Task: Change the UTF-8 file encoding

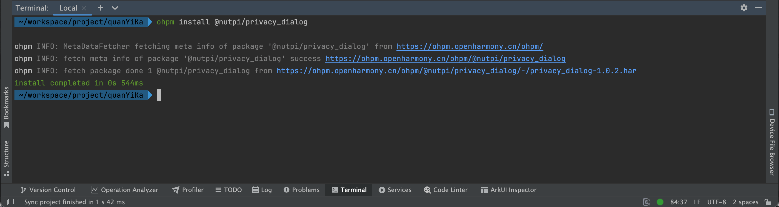Action: click(716, 202)
